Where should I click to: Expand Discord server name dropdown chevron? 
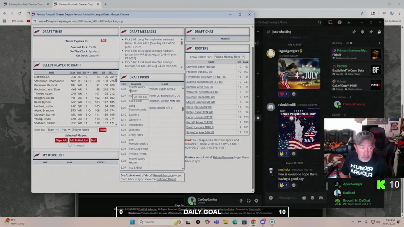[258, 32]
